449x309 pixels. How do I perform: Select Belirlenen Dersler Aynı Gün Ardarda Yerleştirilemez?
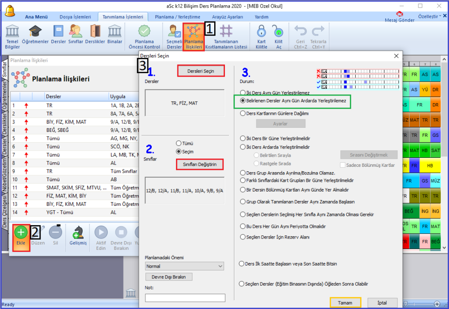(243, 101)
